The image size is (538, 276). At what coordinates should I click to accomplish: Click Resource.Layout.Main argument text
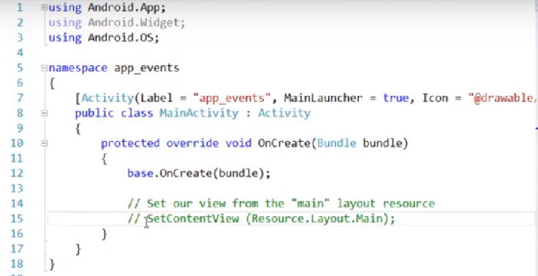317,219
